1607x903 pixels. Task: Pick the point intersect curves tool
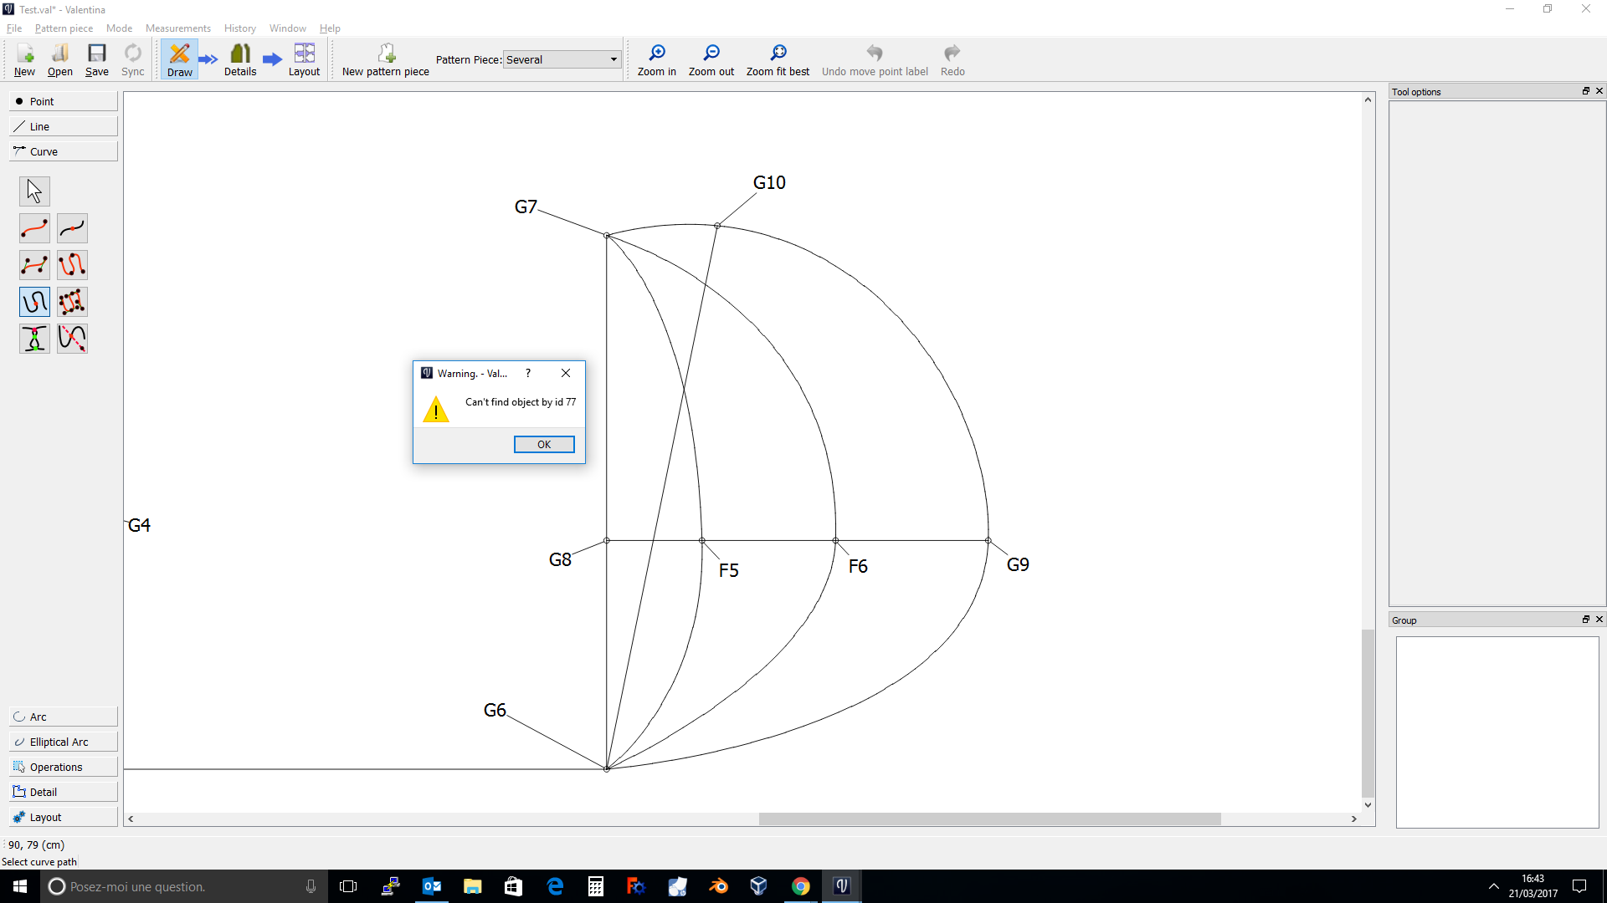(34, 339)
